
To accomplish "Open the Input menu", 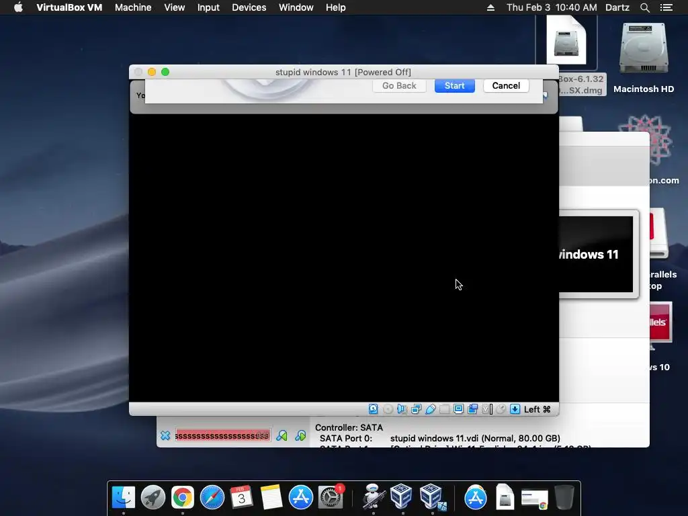I will point(208,7).
